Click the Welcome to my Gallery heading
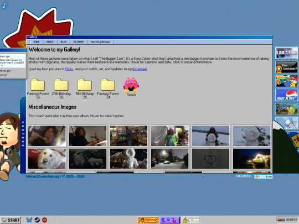Image resolution: width=299 pixels, height=224 pixels. coord(54,50)
